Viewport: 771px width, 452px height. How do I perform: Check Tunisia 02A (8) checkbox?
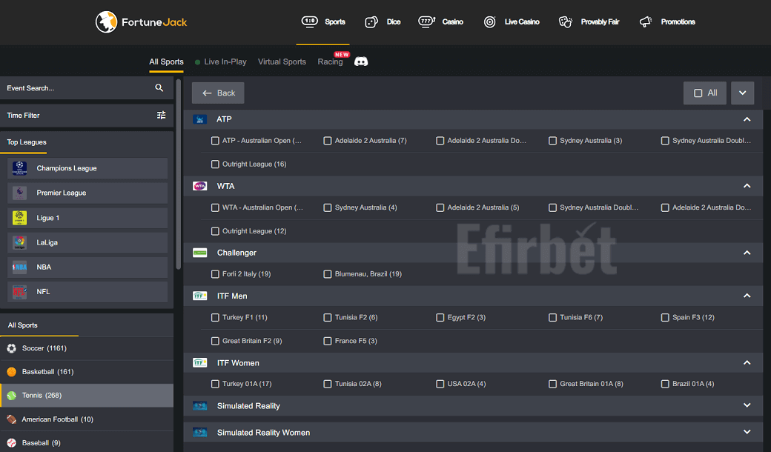tap(328, 384)
